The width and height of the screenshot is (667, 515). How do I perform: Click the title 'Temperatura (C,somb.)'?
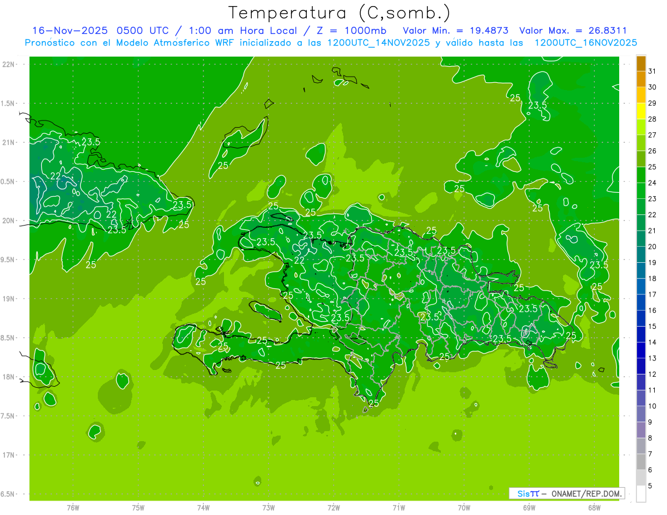coord(340,12)
